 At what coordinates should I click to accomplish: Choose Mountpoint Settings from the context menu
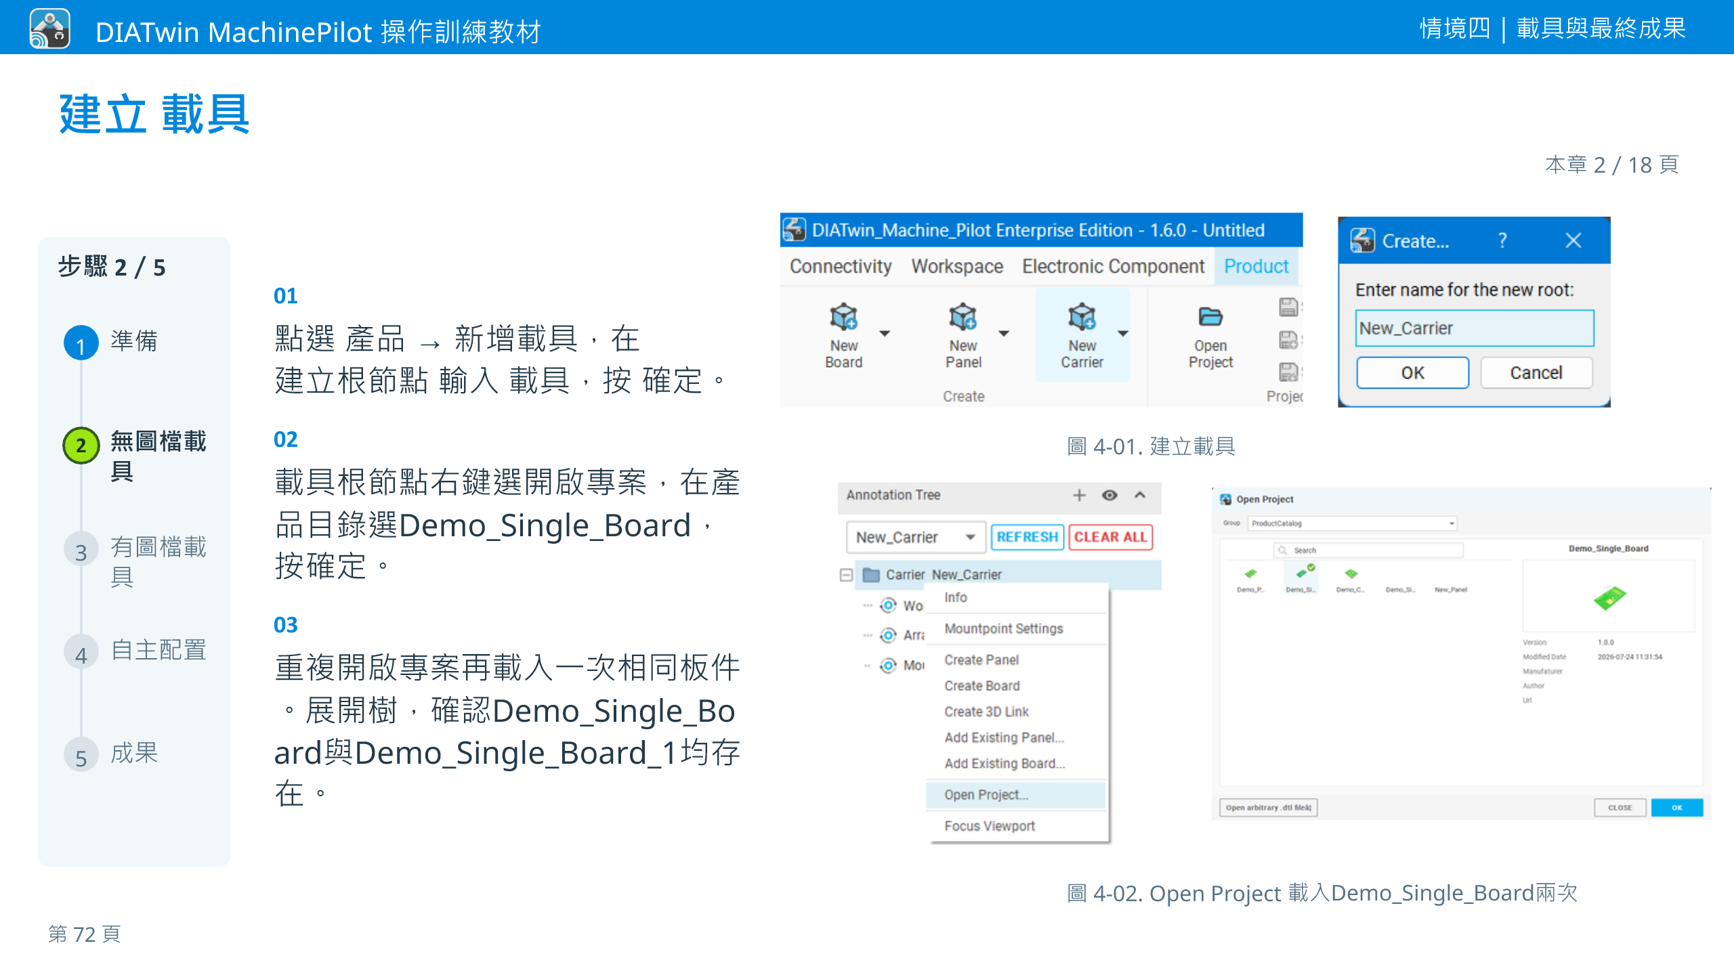click(1017, 628)
